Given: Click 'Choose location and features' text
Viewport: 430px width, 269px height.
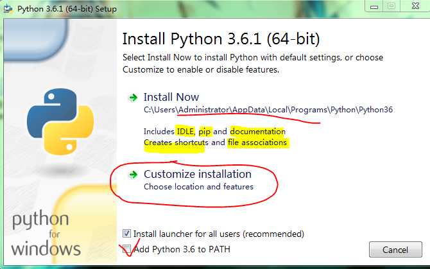Looking at the screenshot, I should click(x=198, y=187).
